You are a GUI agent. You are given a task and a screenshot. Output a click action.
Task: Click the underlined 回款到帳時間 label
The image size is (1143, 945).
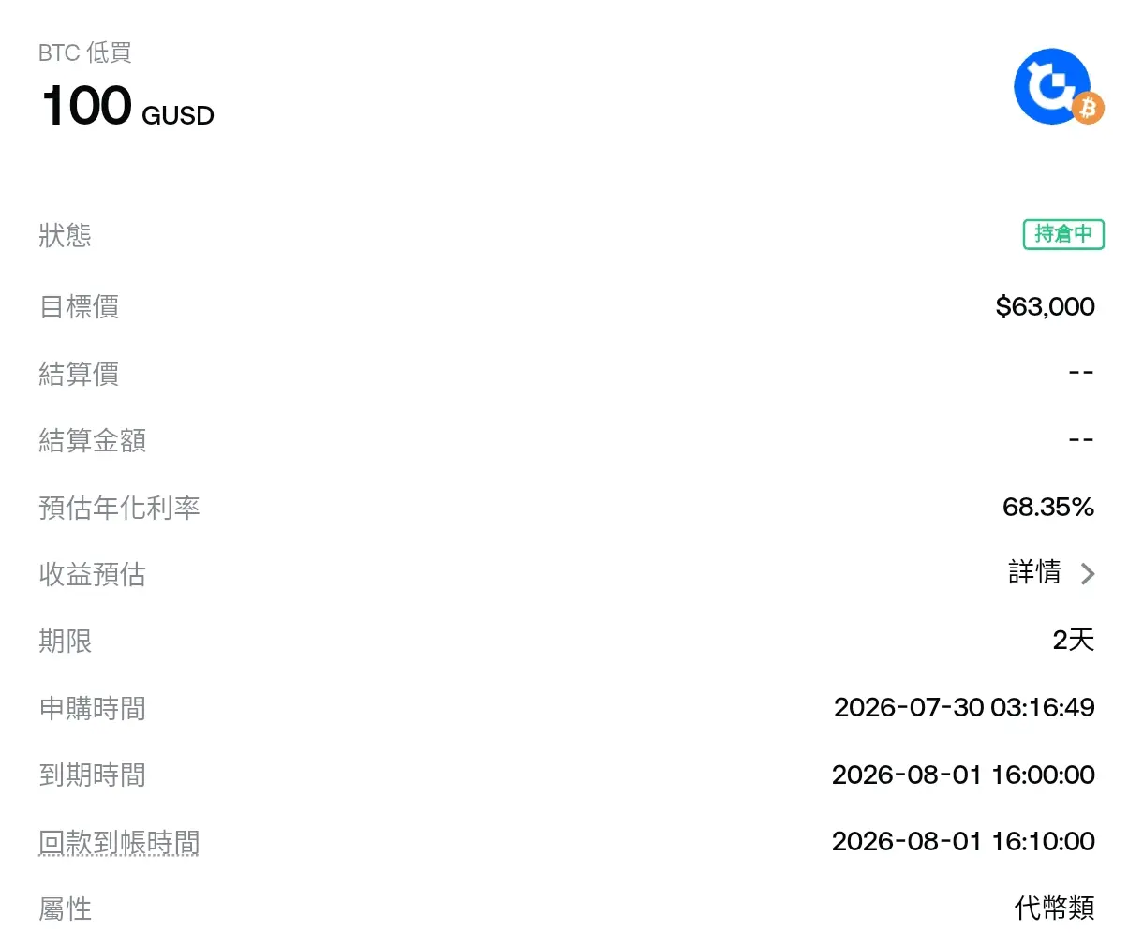point(119,842)
